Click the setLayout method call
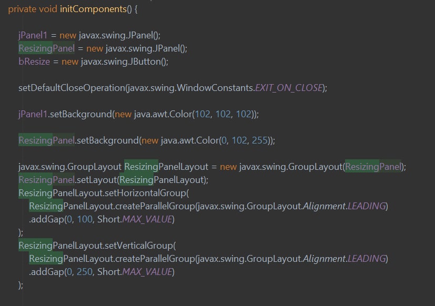The width and height of the screenshot is (435, 306). [97, 180]
